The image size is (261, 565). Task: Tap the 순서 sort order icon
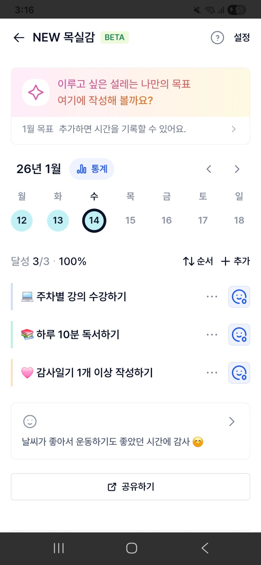pos(189,261)
